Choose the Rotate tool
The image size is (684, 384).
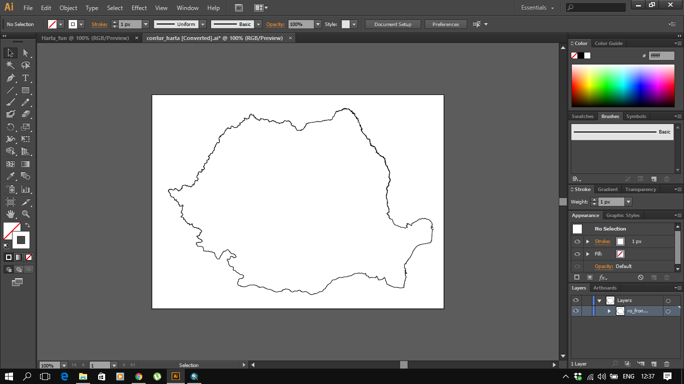[x=11, y=127]
